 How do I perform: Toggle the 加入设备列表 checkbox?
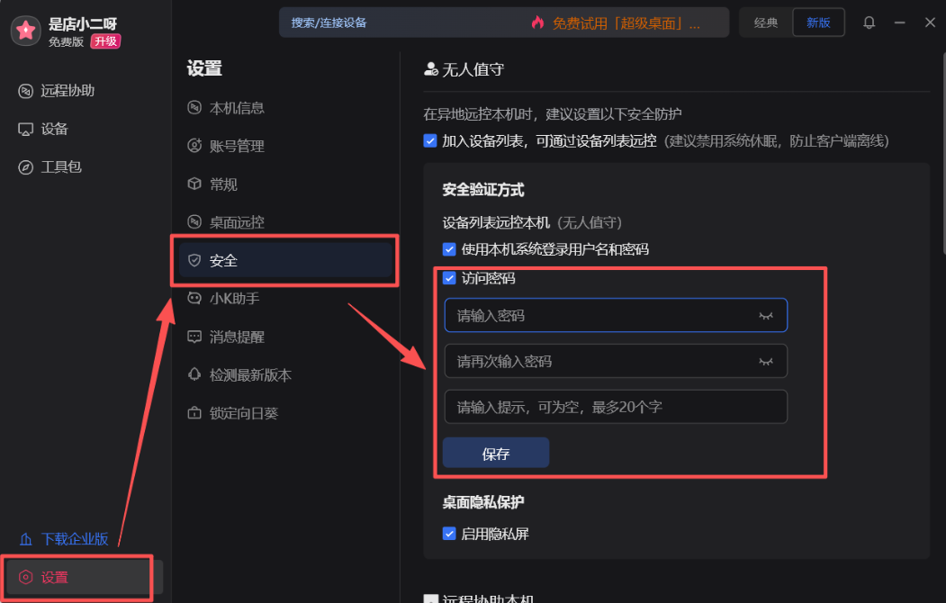(x=430, y=140)
